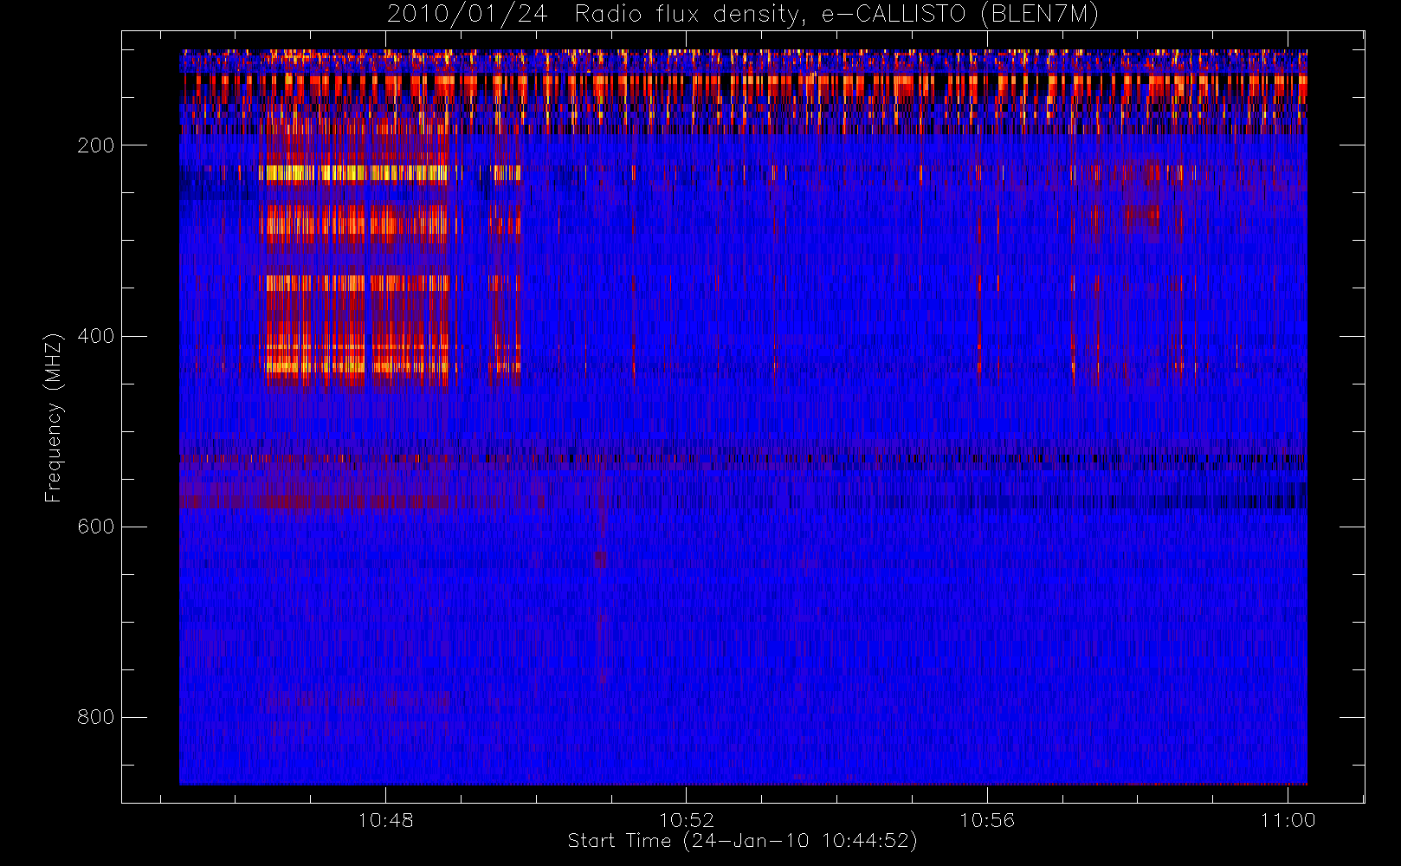Click the plot title '2010/01/24 Radio flux density, e-CALLISTO (BLEN7M)'

[742, 14]
